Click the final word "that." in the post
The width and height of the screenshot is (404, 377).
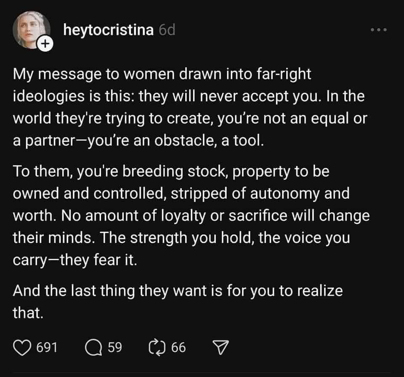[28, 313]
